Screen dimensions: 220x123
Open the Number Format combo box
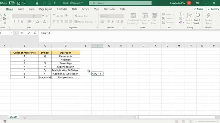click(112, 16)
